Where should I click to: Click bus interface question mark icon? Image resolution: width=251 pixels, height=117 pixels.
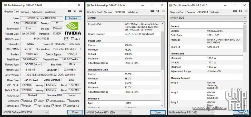(80, 49)
